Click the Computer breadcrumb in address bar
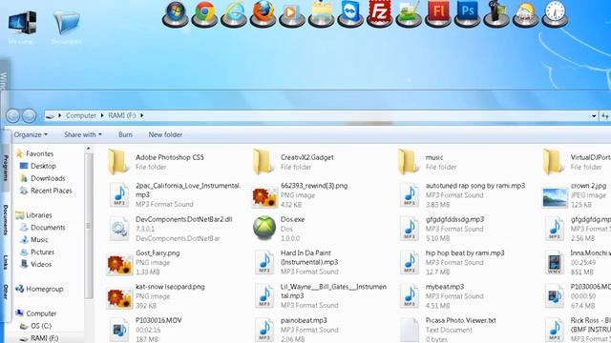The height and width of the screenshot is (343, 611). [x=80, y=115]
